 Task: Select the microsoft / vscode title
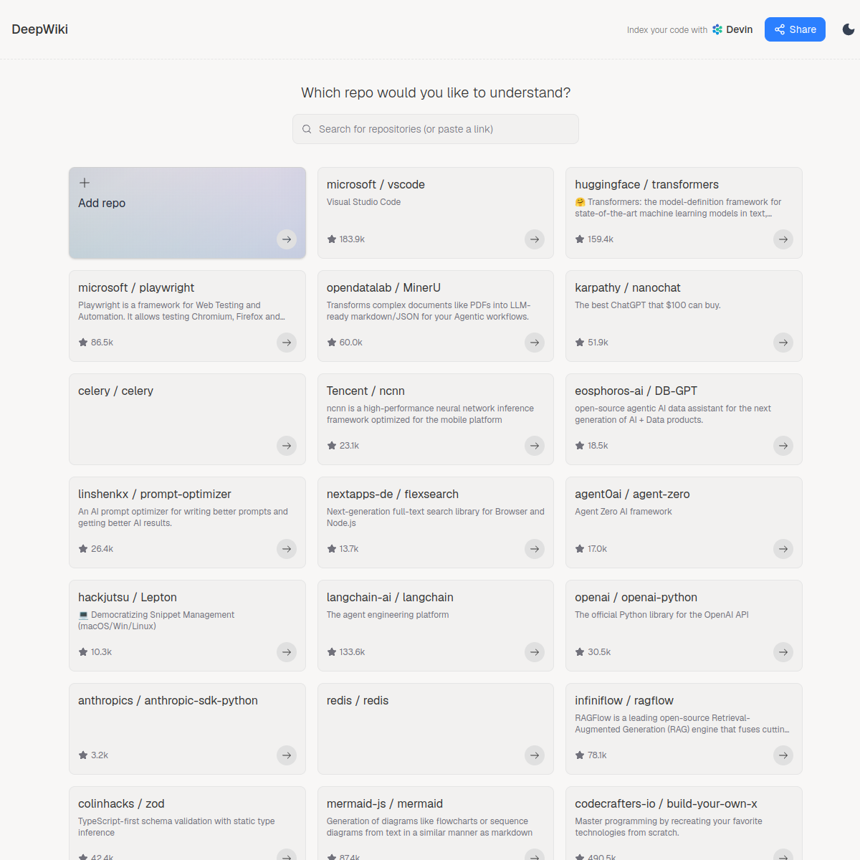tap(376, 185)
